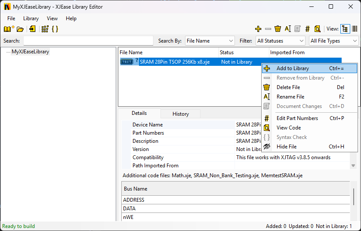
Task: Open the Library menu
Action: (31, 18)
